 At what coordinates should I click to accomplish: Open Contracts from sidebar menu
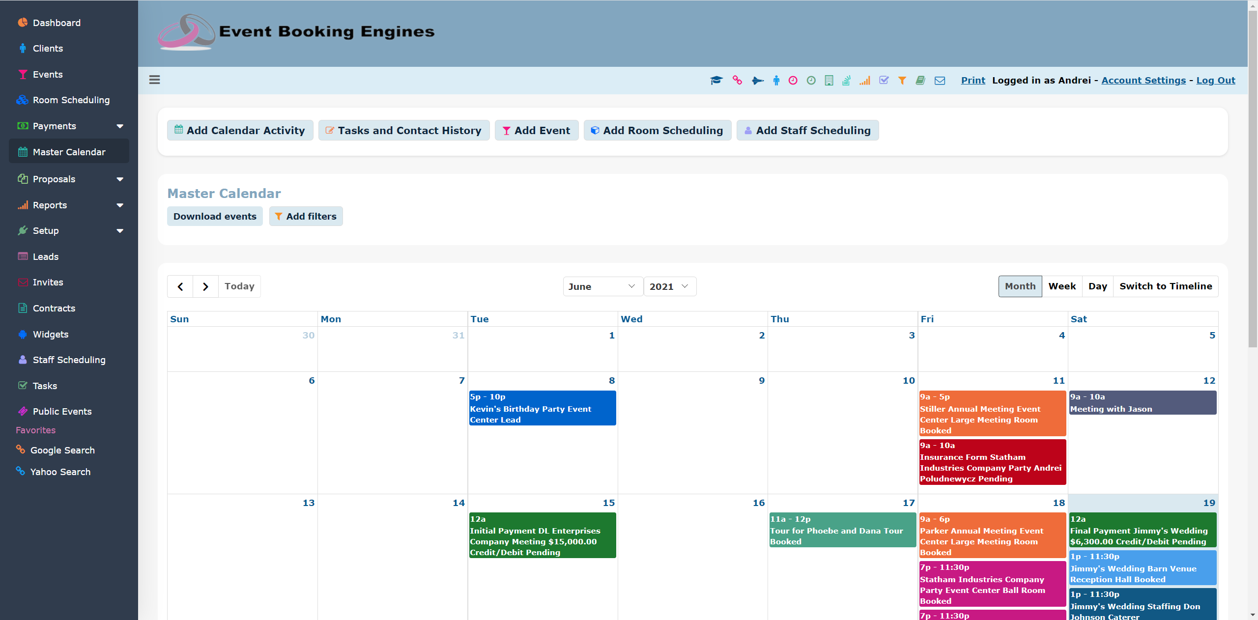coord(54,309)
